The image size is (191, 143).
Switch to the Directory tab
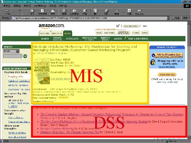coord(57,33)
